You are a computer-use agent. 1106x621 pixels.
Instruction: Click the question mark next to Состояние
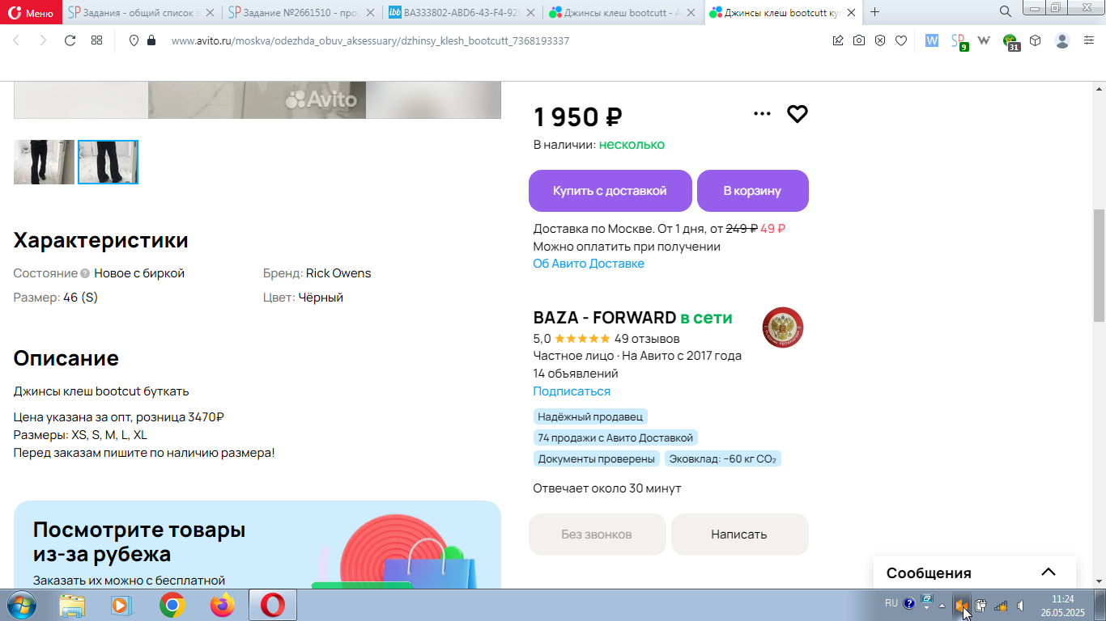(x=85, y=274)
